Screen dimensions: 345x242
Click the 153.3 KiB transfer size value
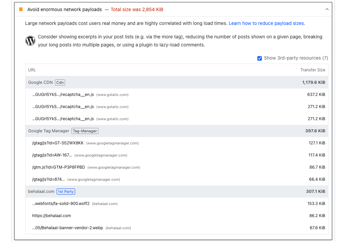coord(316,204)
